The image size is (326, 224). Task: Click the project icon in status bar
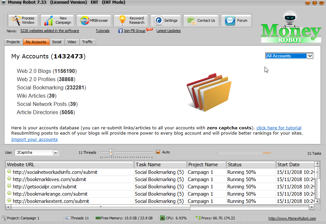coord(4,218)
